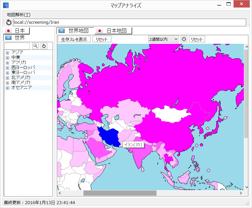The width and height of the screenshot is (252, 208).
Task: Click the 生存スレを表示 button
Action: tap(74, 39)
